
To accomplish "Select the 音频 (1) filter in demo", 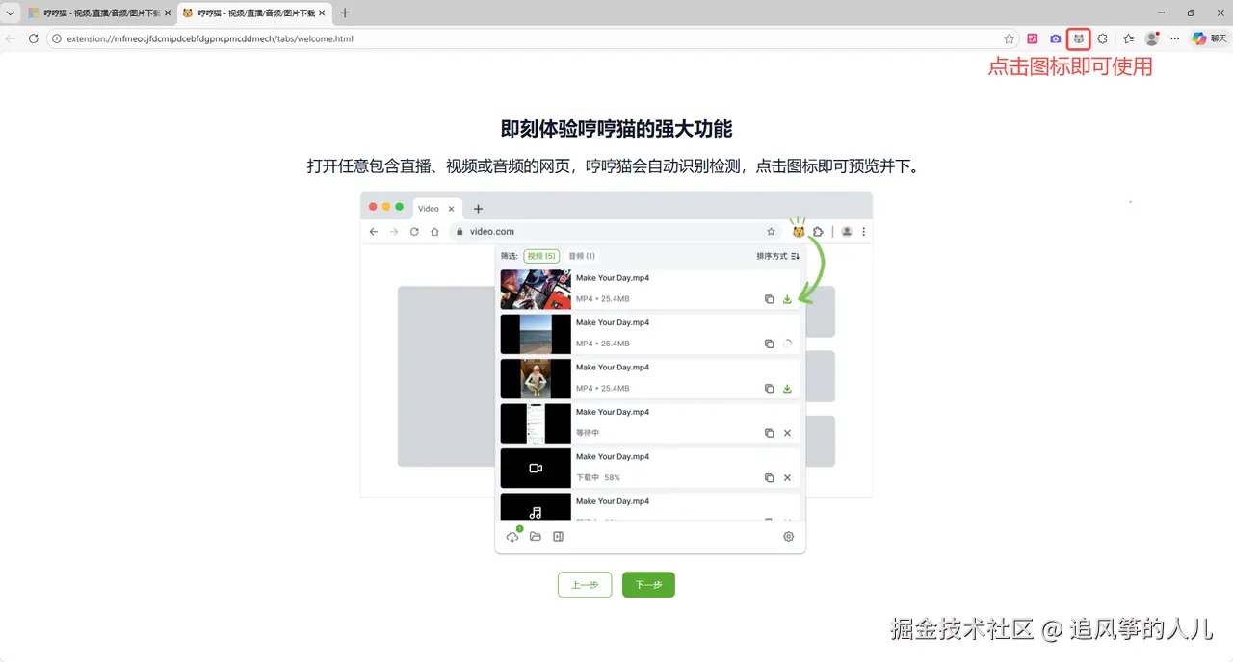I will [x=582, y=256].
